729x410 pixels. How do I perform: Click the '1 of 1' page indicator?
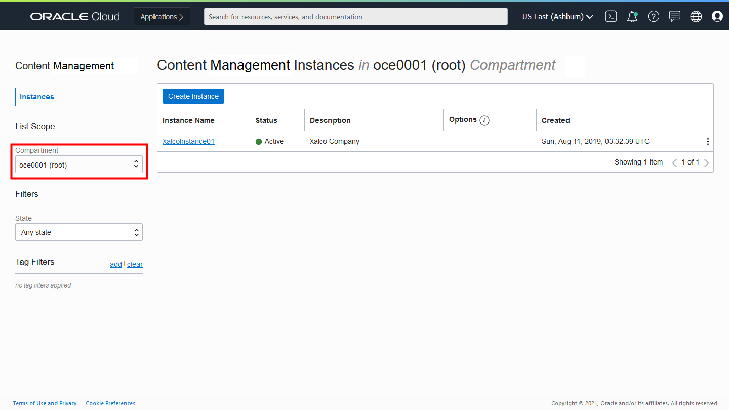coord(691,162)
